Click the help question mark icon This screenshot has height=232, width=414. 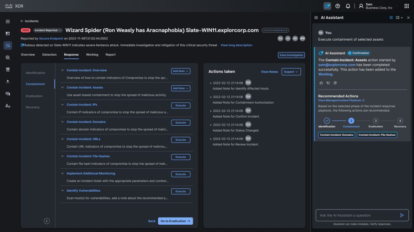(338, 6)
